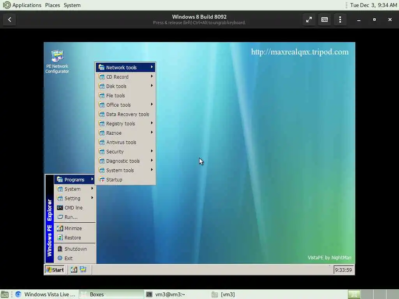Click the Raznoe folder icon
Viewport: 399px width, 299px height.
pyautogui.click(x=102, y=133)
